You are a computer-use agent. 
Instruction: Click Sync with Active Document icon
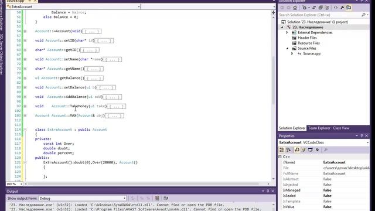pyautogui.click(x=314, y=8)
